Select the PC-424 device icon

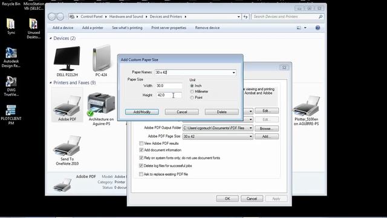[101, 61]
